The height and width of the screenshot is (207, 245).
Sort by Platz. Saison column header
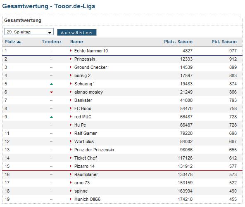[178, 42]
